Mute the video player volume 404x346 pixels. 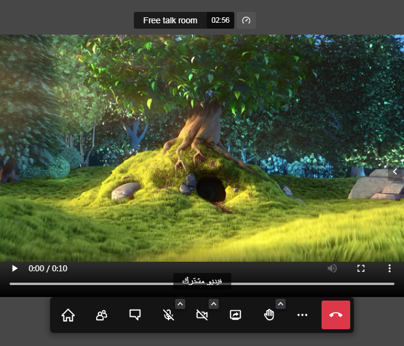[332, 268]
